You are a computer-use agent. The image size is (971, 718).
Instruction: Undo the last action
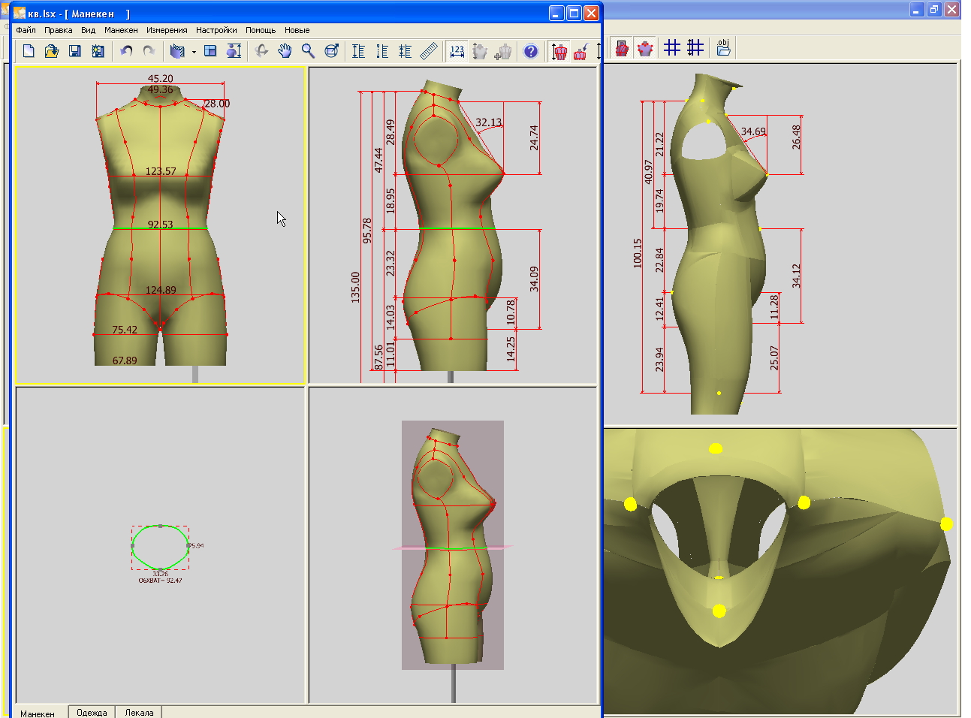tap(126, 51)
